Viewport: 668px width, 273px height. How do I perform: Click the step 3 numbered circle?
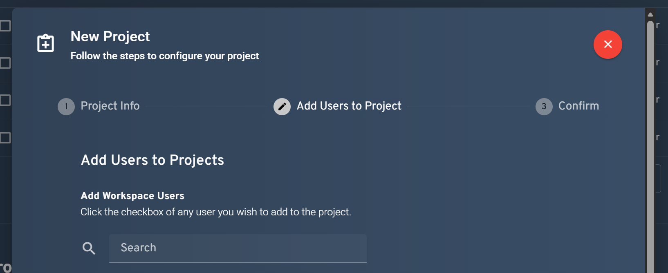coord(544,106)
